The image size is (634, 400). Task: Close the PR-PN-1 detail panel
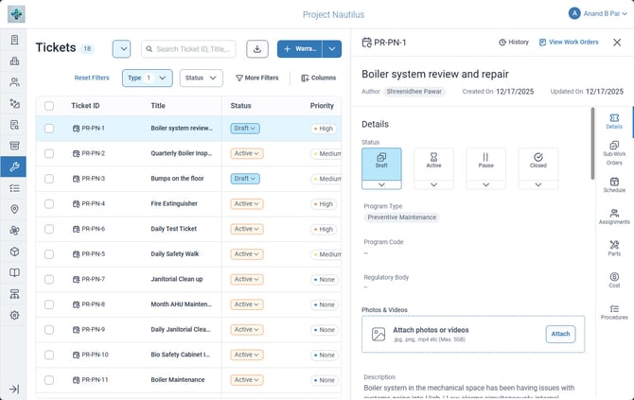pos(617,42)
